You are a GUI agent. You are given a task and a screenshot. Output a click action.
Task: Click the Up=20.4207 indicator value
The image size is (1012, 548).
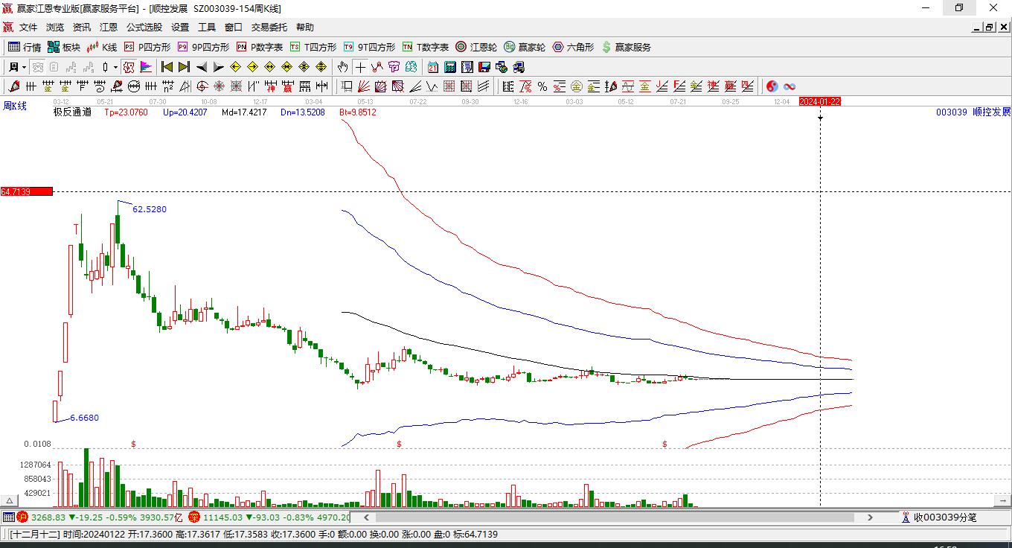[185, 112]
